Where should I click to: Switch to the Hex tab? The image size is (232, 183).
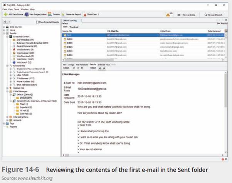(x=64, y=65)
